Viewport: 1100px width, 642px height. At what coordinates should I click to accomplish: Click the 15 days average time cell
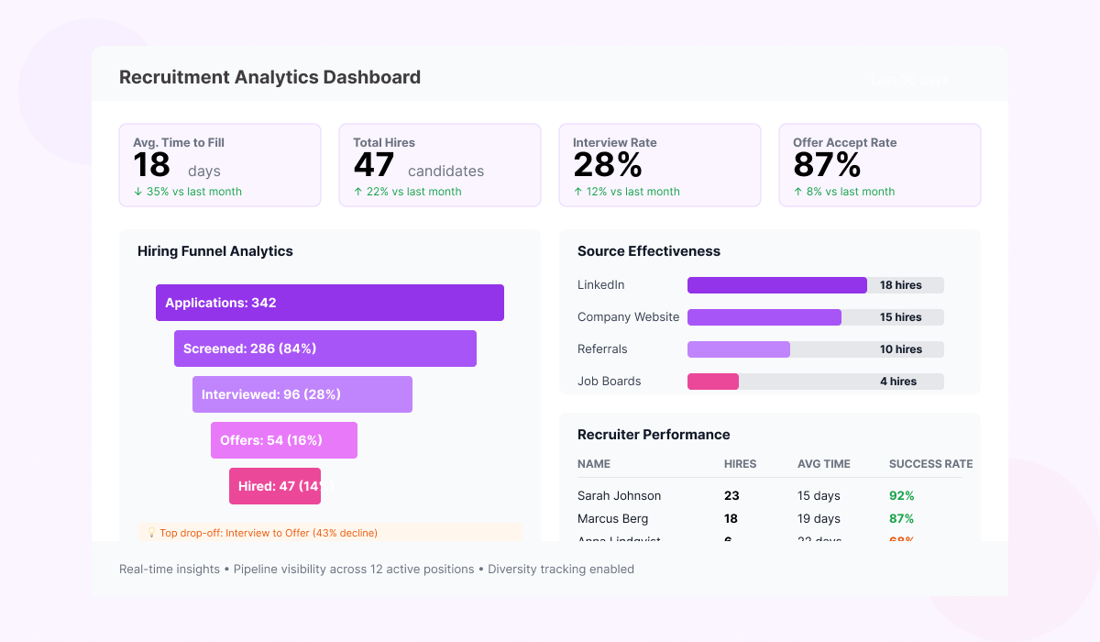(819, 496)
